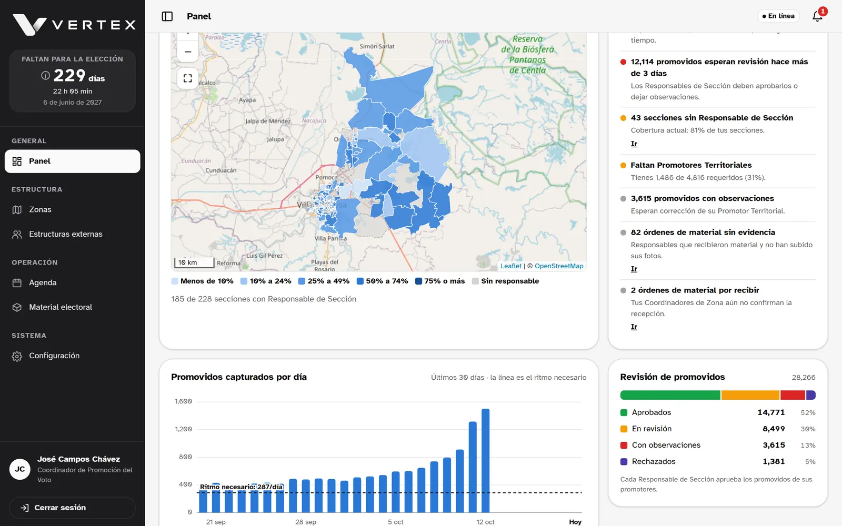This screenshot has height=526, width=842.
Task: Click the Material electoral box icon
Action: tap(17, 307)
